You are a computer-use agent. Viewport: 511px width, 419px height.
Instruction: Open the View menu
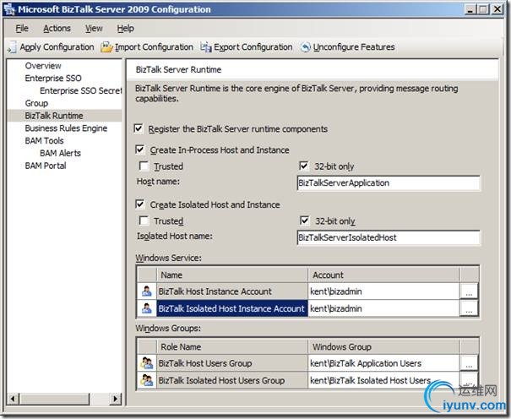(x=94, y=29)
